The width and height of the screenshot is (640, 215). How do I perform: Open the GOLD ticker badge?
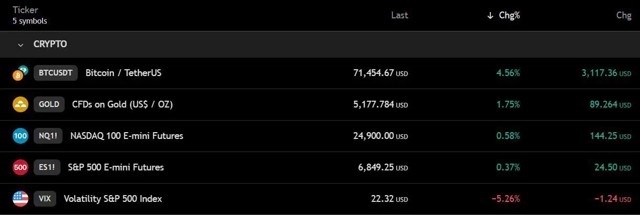point(49,104)
